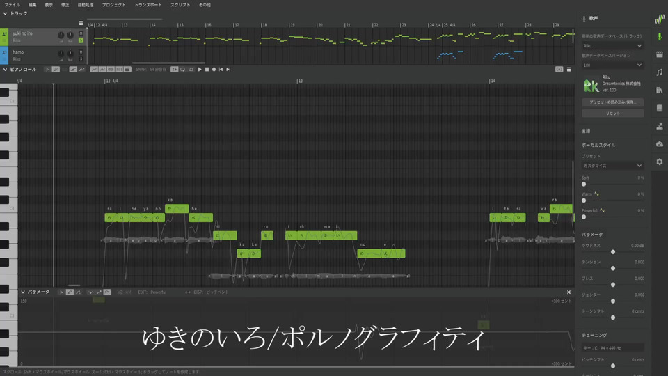Jump to end with skip-forward button
The height and width of the screenshot is (376, 668).
click(x=228, y=70)
